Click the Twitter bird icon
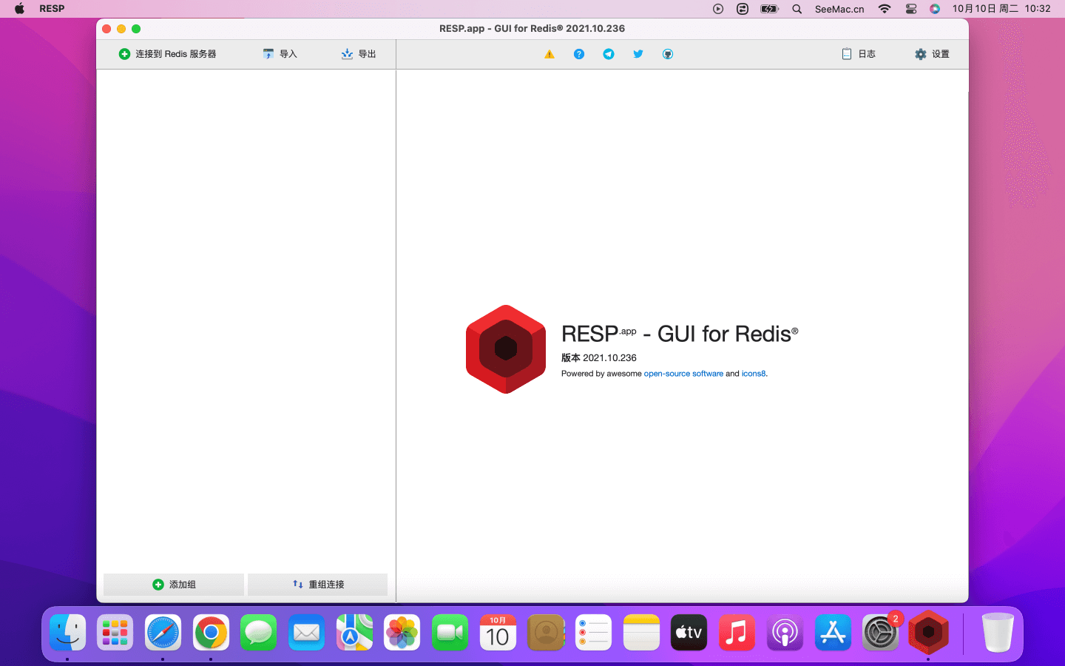 [638, 54]
